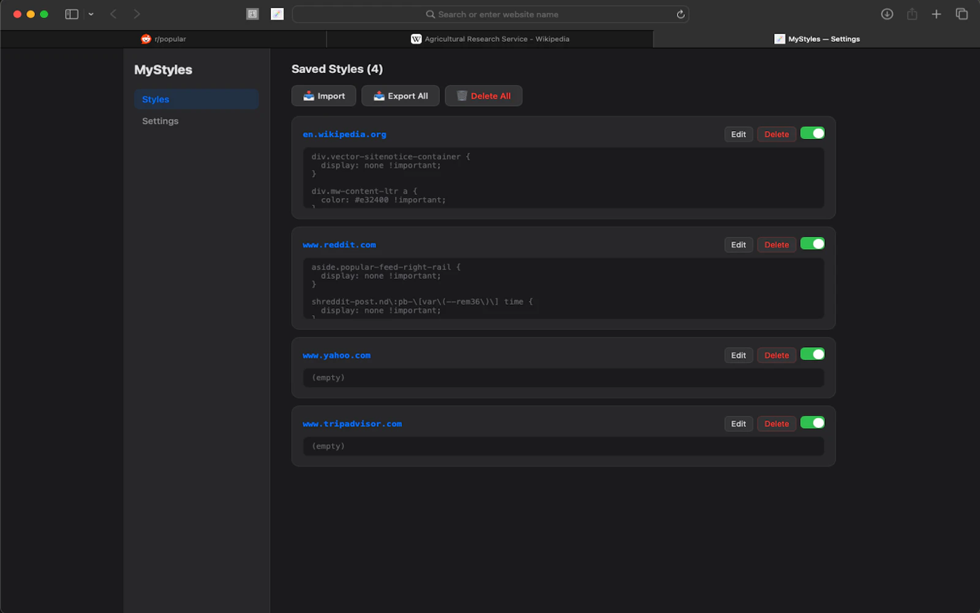Disable the www.yahoo.com style toggle
Image resolution: width=980 pixels, height=613 pixels.
tap(812, 354)
